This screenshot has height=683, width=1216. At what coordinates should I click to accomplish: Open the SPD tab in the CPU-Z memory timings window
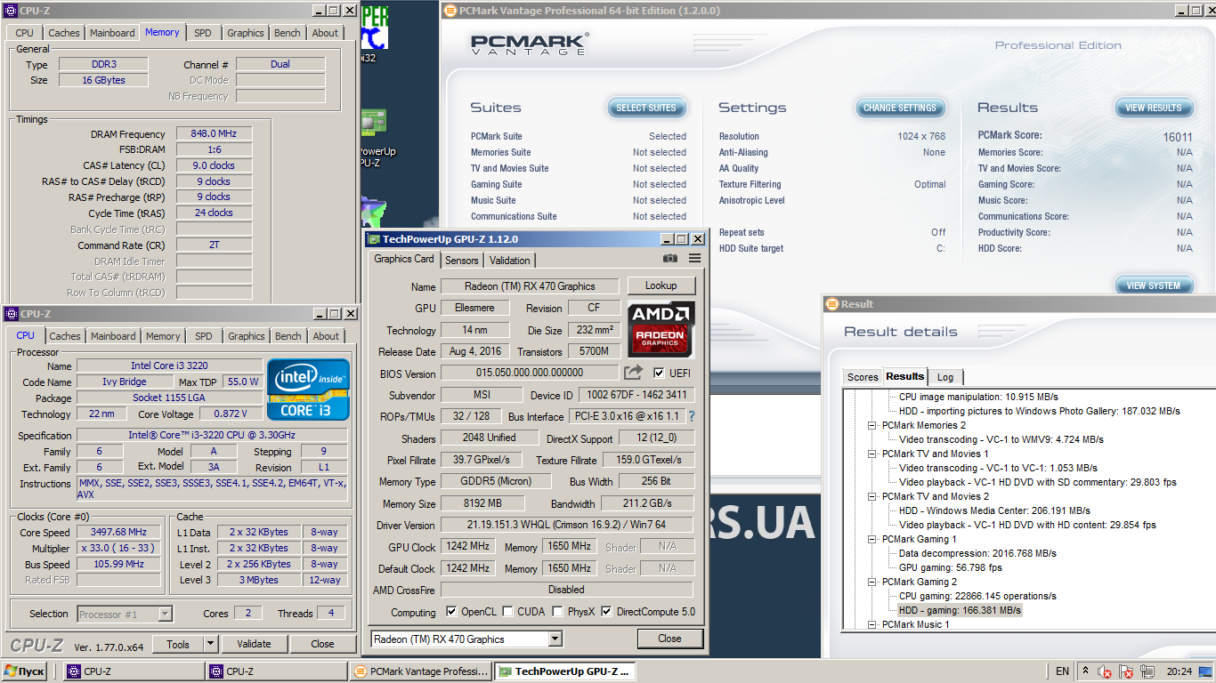pos(203,33)
